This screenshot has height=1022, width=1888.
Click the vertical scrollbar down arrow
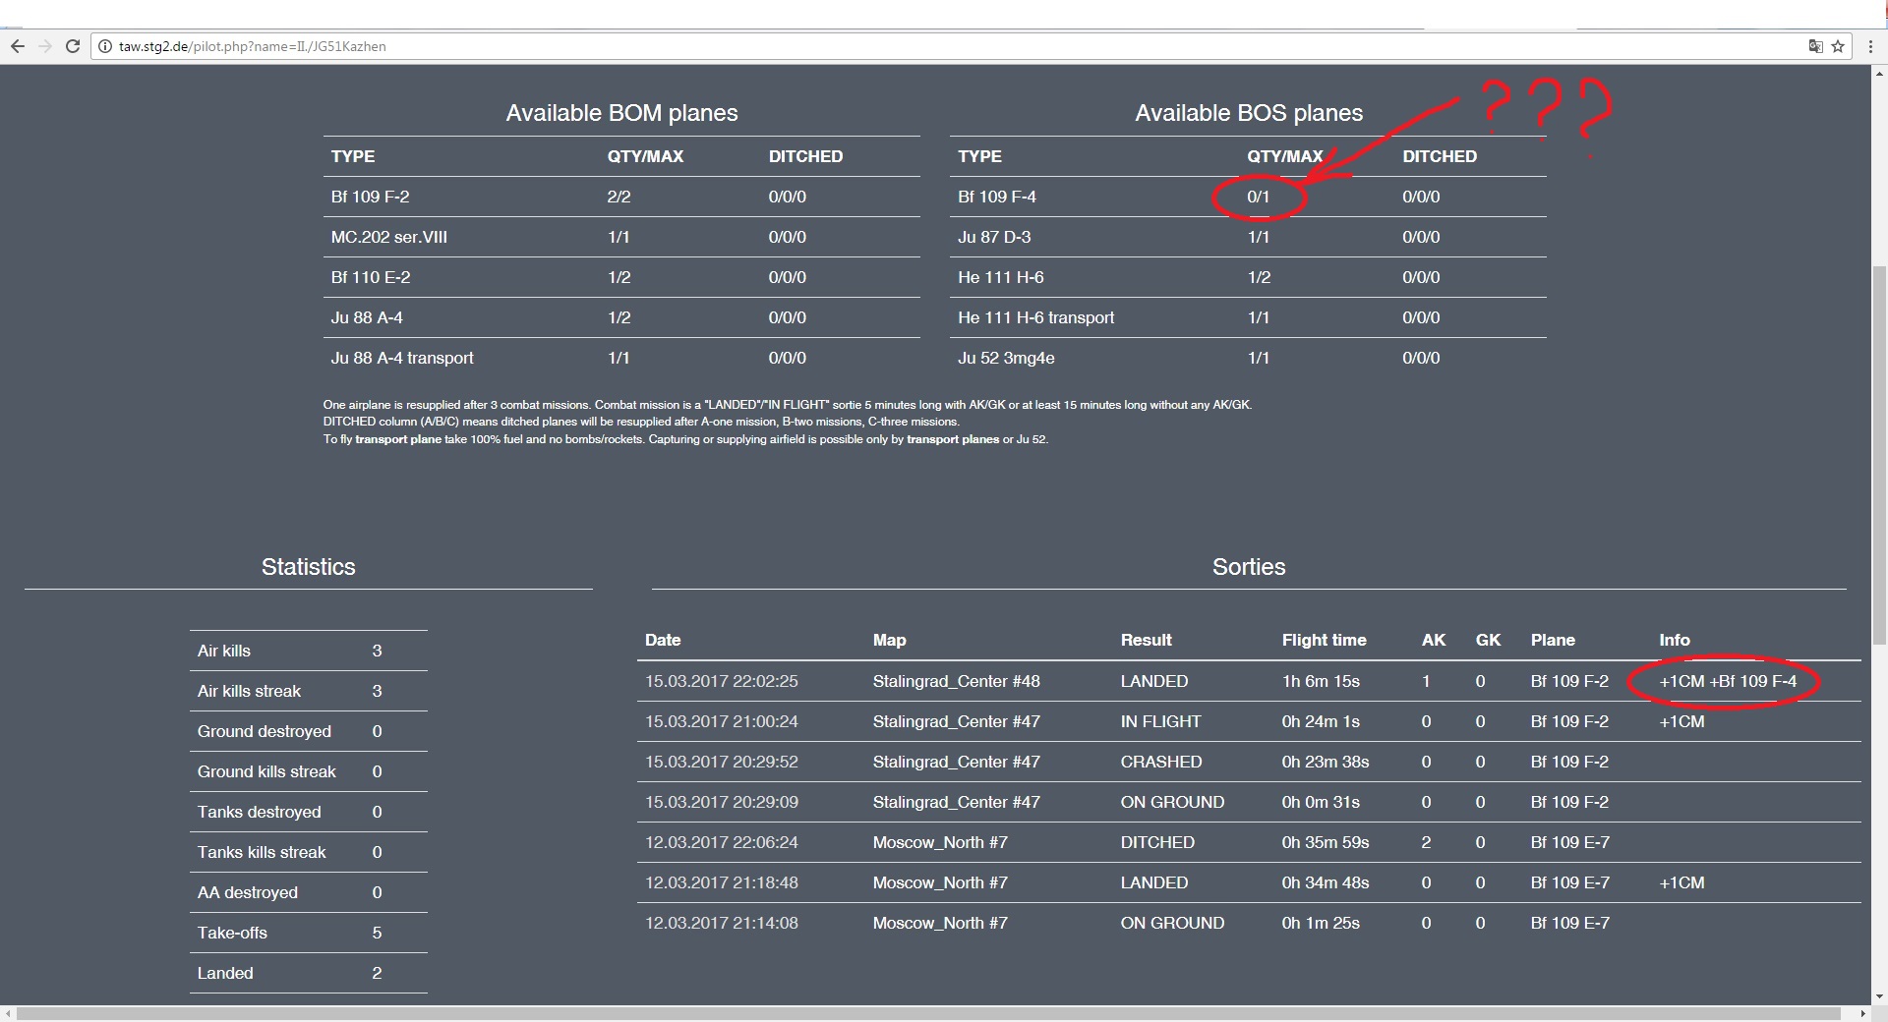pos(1879,994)
